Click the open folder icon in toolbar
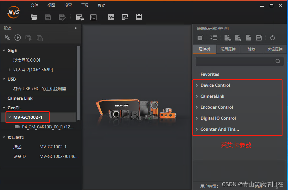Screen dimensions: 288x190 34,17
